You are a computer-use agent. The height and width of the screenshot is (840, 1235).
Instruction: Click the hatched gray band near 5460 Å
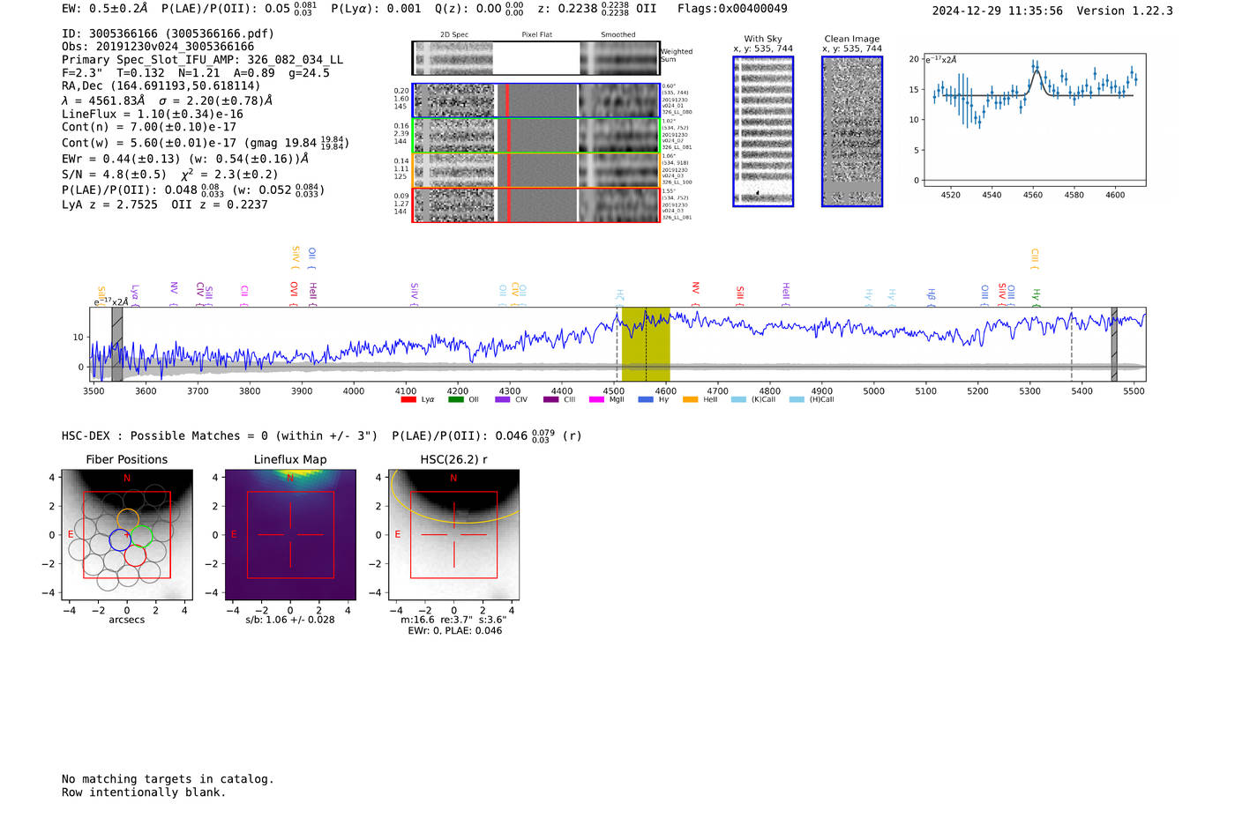(x=1114, y=344)
